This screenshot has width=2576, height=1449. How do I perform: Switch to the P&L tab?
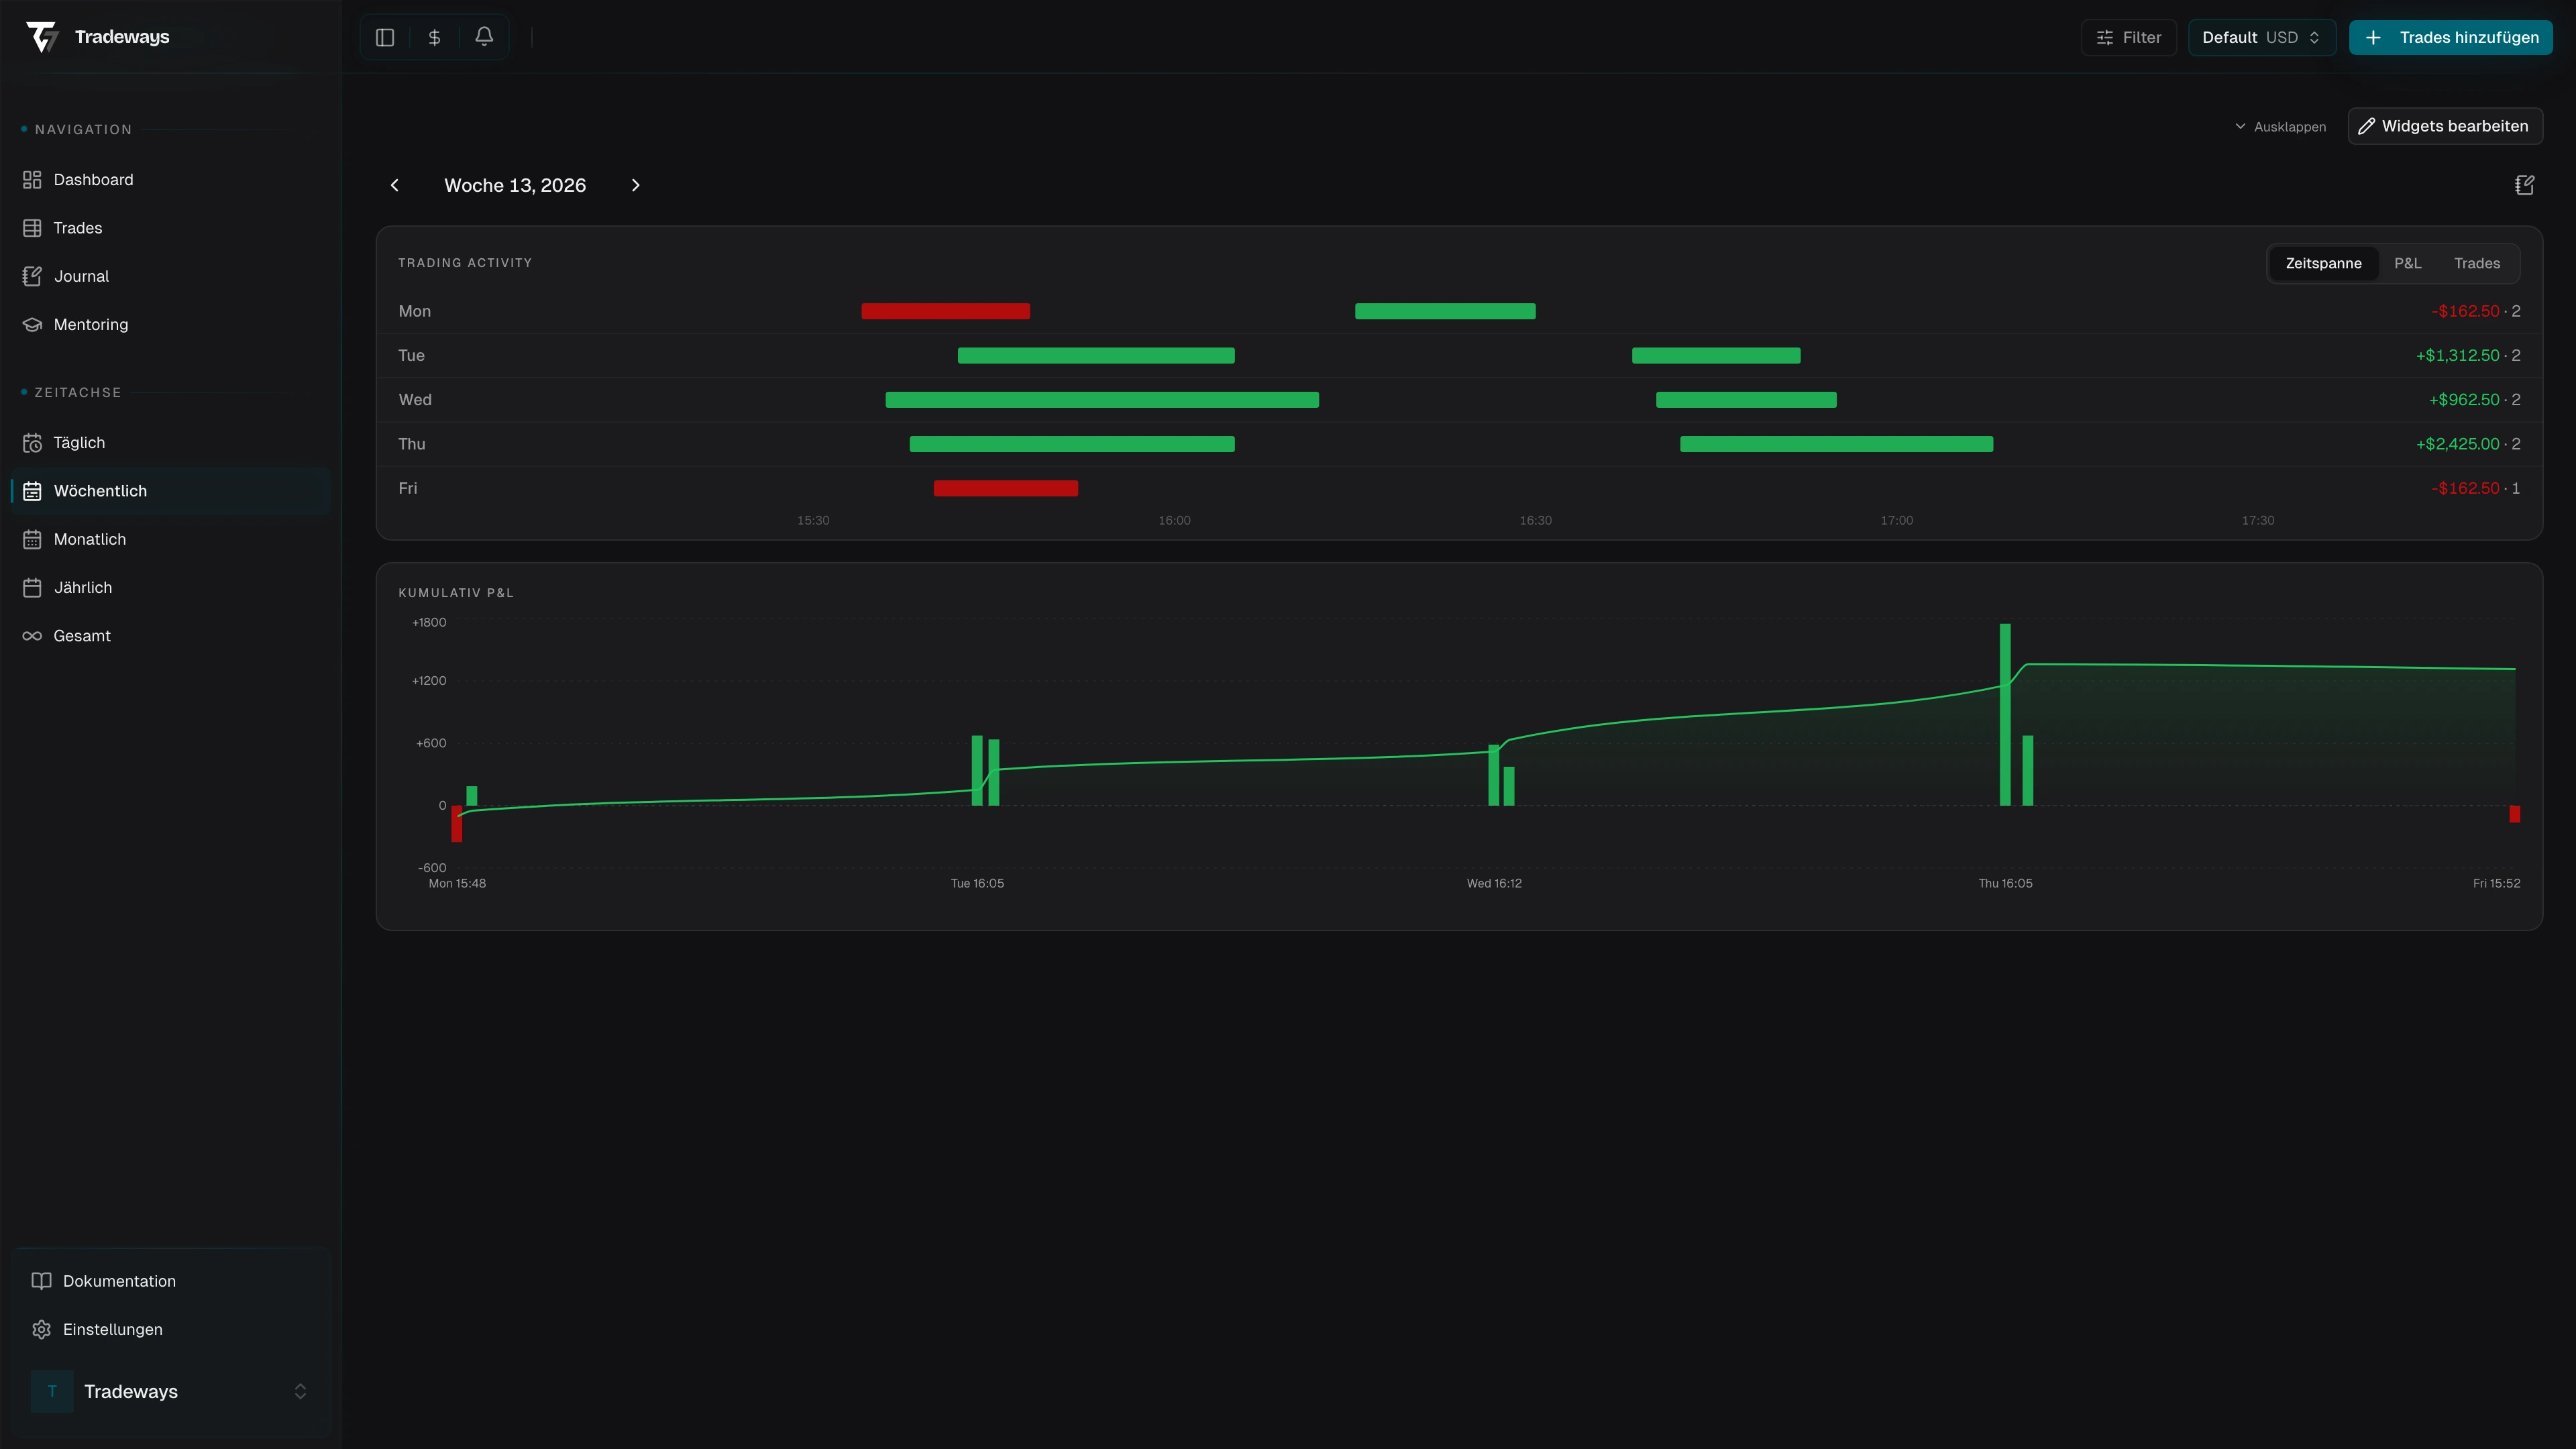coord(2408,263)
